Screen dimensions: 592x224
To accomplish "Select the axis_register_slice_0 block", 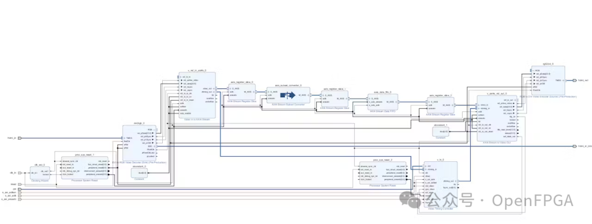I will [242, 93].
